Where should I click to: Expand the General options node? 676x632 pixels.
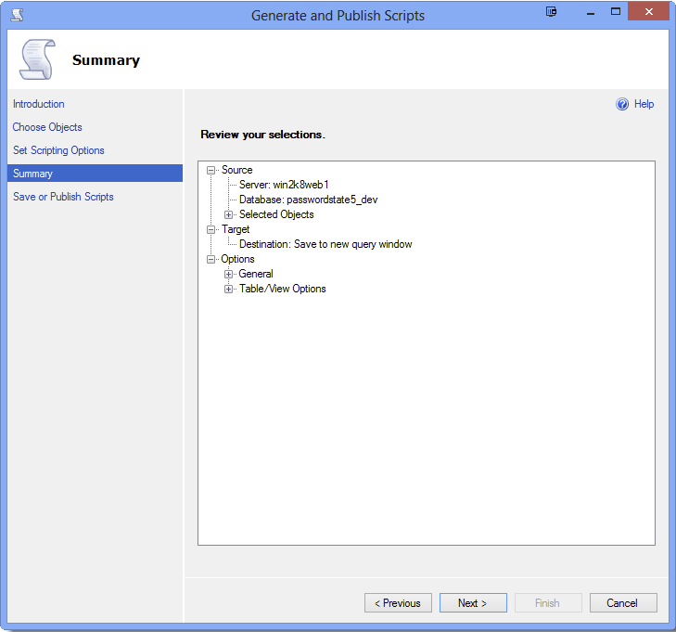click(228, 274)
